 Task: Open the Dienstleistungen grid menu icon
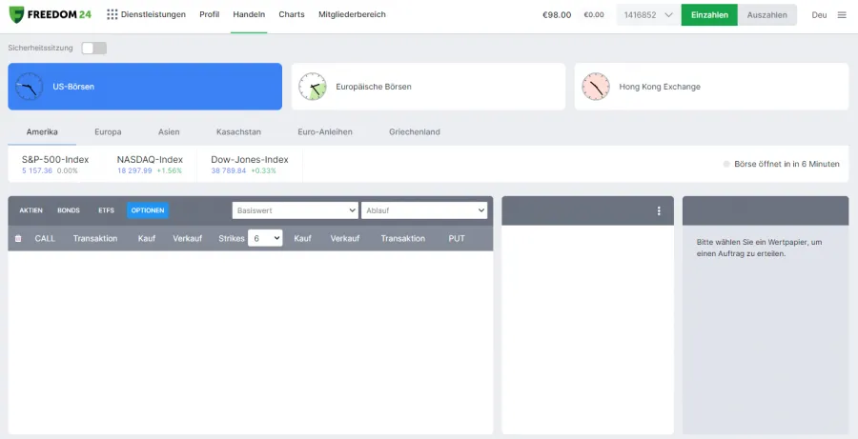pyautogui.click(x=112, y=15)
